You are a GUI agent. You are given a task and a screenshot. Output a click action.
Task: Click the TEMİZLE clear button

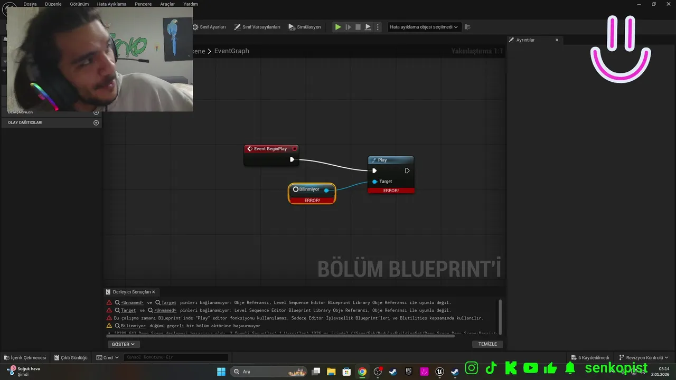[x=487, y=344]
